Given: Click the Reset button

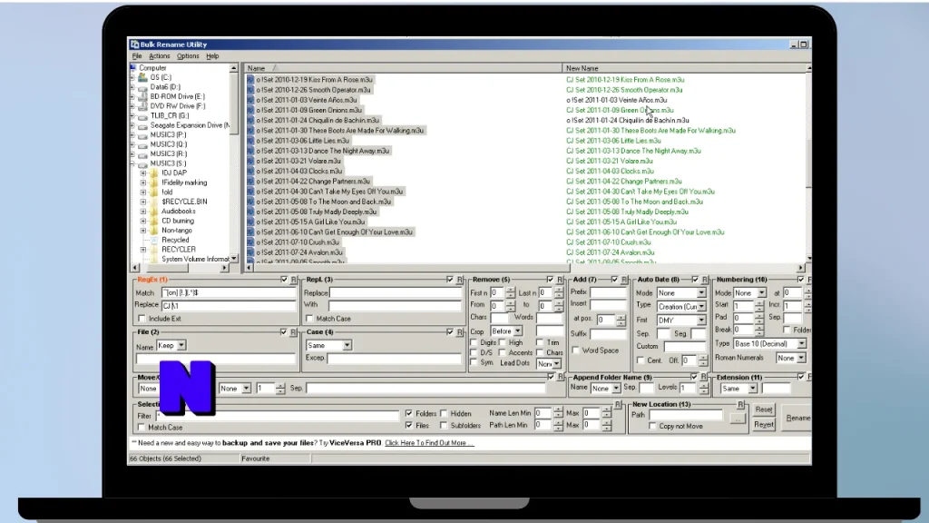Looking at the screenshot, I should pos(764,410).
